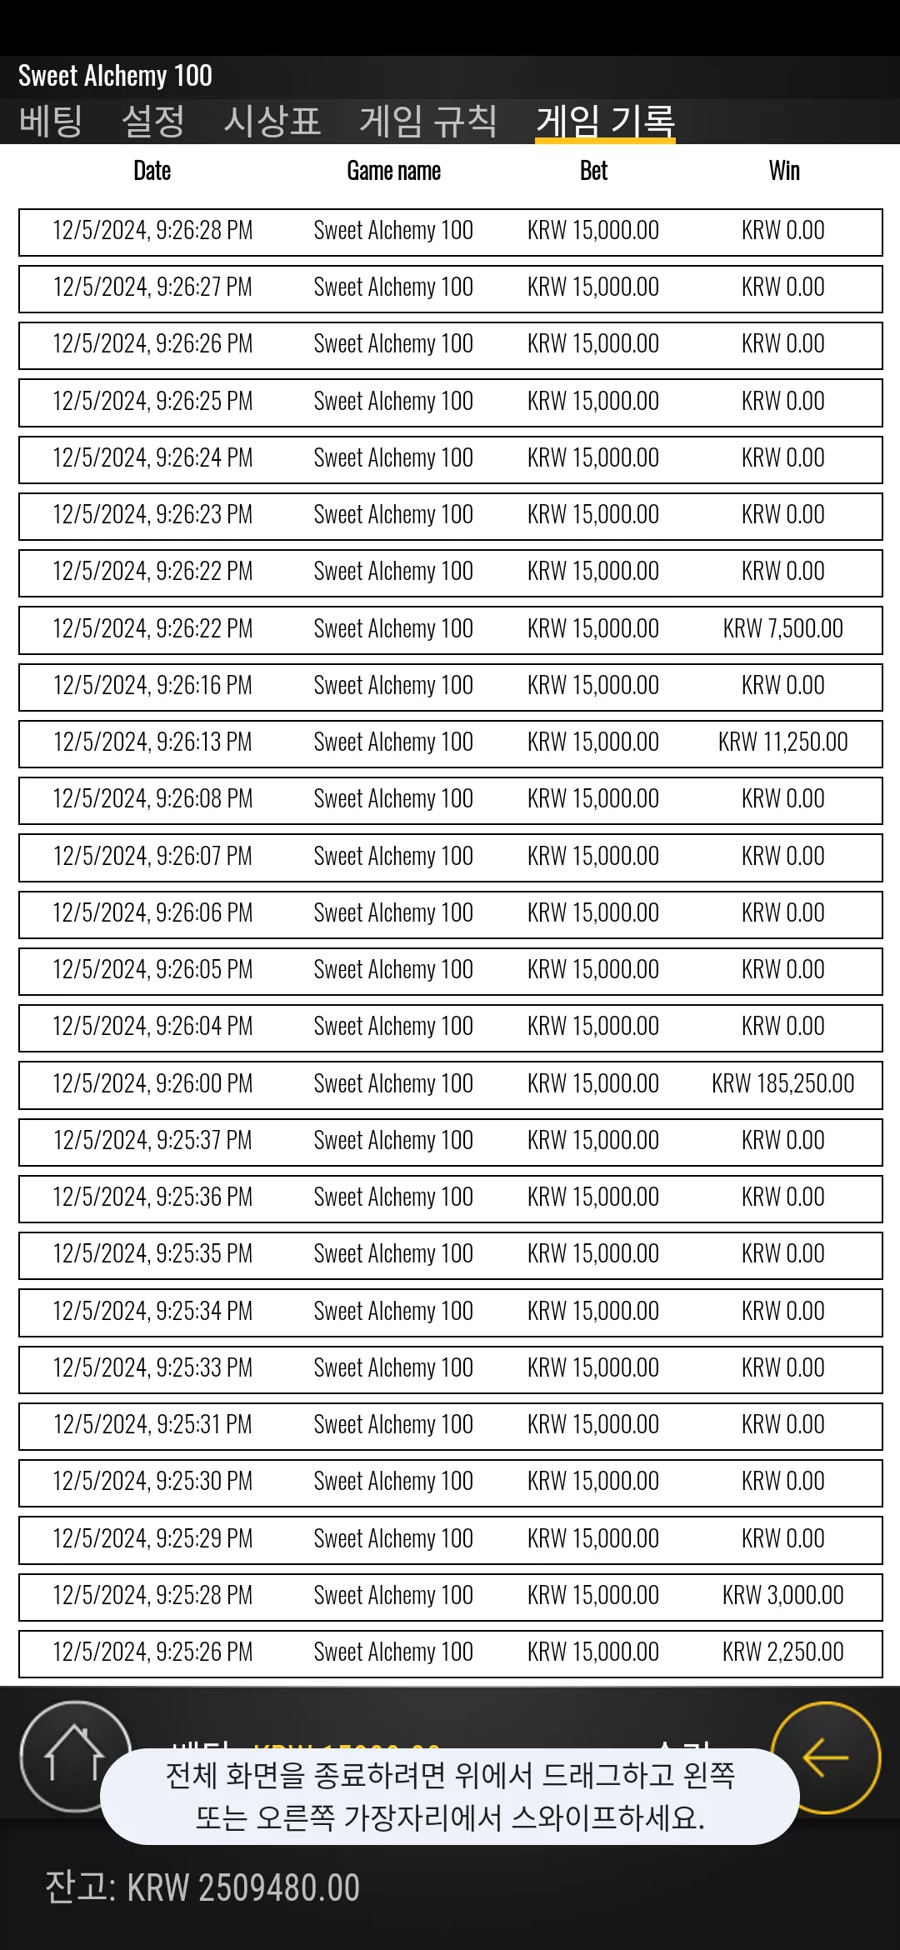The height and width of the screenshot is (1950, 900).
Task: Tap the fullscreen exit hint message
Action: [450, 1796]
